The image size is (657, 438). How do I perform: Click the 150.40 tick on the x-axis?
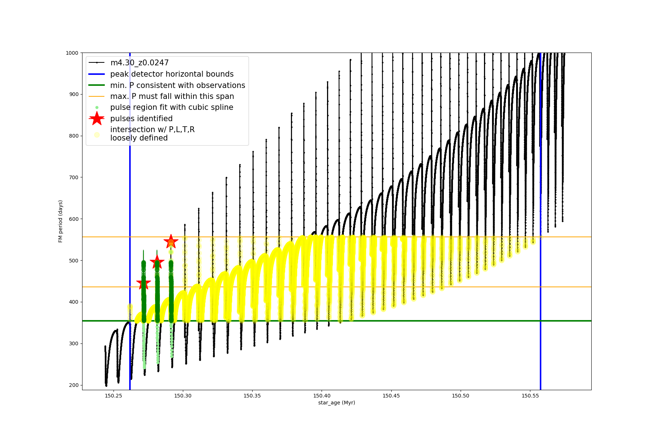coord(322,395)
